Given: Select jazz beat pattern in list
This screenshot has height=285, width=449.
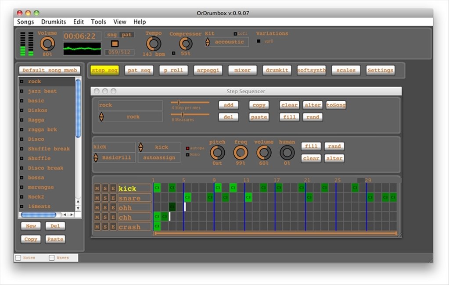Looking at the screenshot, I should [47, 91].
